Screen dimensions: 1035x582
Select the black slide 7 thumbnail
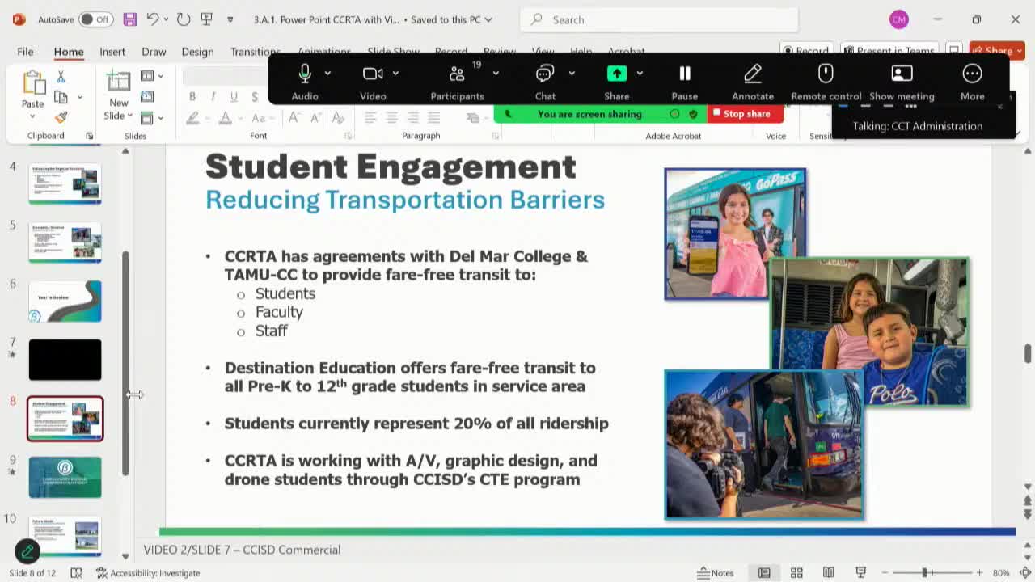point(65,360)
